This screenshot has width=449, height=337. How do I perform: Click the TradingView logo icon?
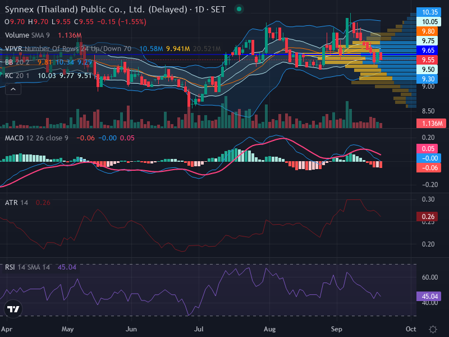[13, 309]
